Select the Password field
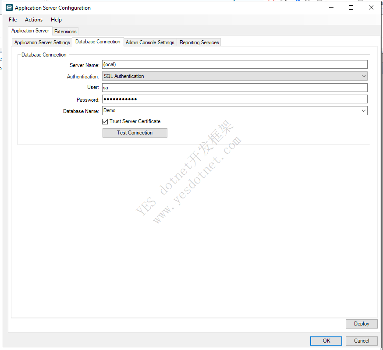The image size is (383, 350). (x=234, y=99)
